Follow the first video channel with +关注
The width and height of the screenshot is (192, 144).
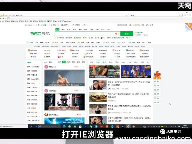pyautogui.click(x=76, y=67)
